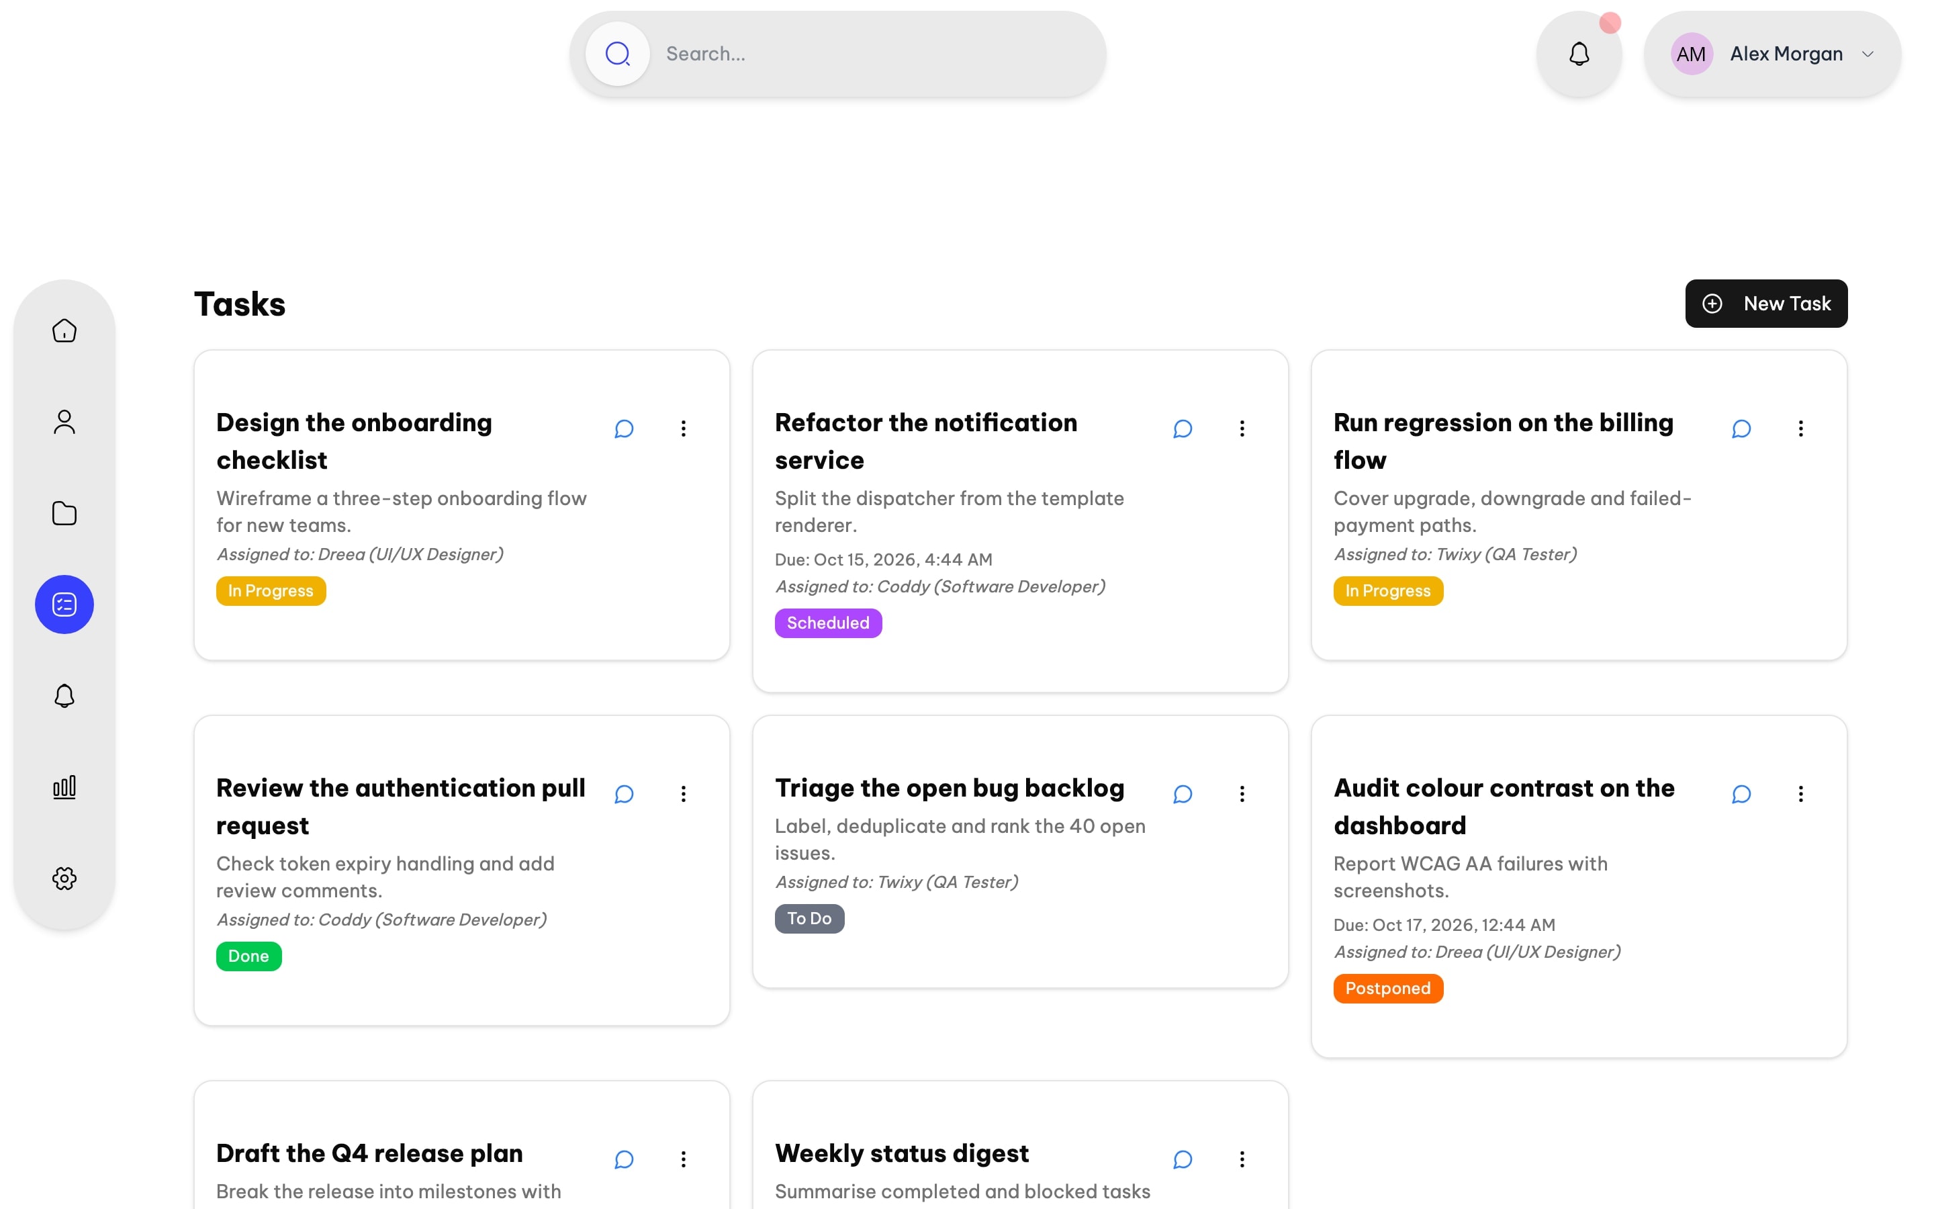Image resolution: width=1934 pixels, height=1209 pixels.
Task: Expand the Alex Morgan account menu chevron
Action: pyautogui.click(x=1868, y=54)
